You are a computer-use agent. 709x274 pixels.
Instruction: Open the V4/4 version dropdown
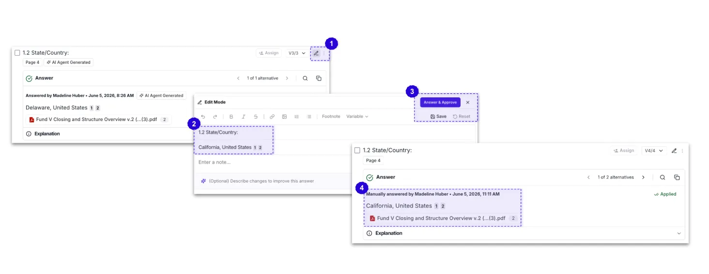pyautogui.click(x=654, y=151)
